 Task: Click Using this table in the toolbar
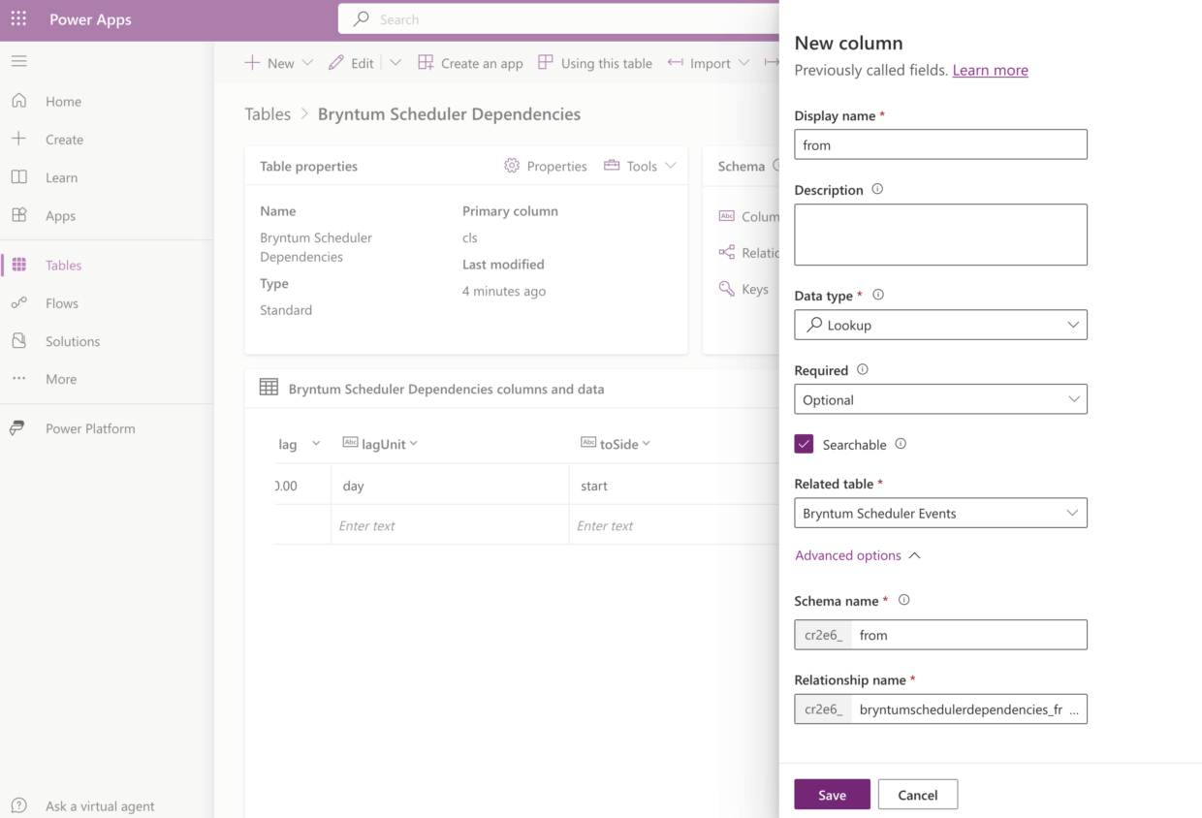point(594,62)
